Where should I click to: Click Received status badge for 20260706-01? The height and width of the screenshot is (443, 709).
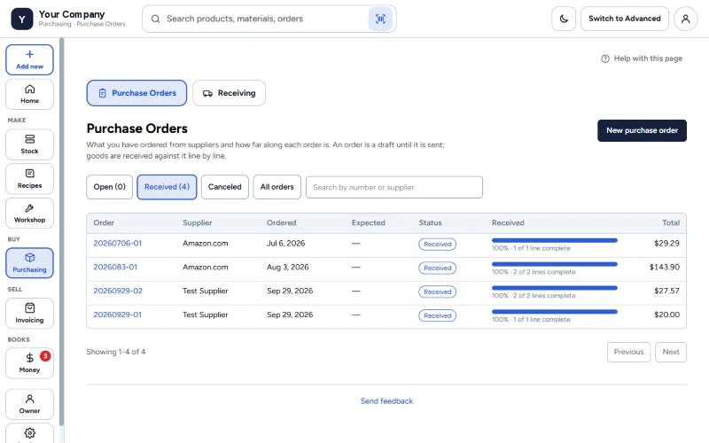pyautogui.click(x=437, y=245)
